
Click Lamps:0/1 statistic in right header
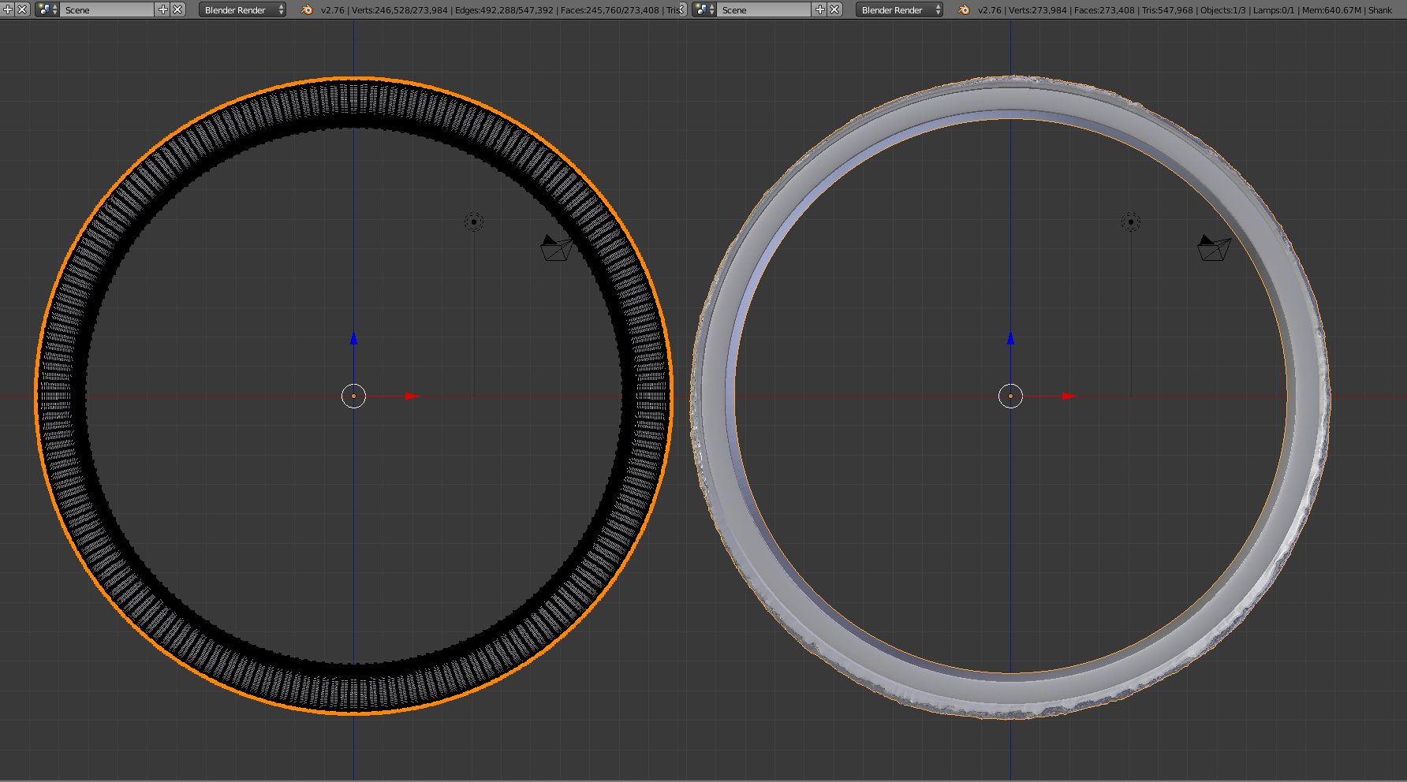click(1274, 10)
